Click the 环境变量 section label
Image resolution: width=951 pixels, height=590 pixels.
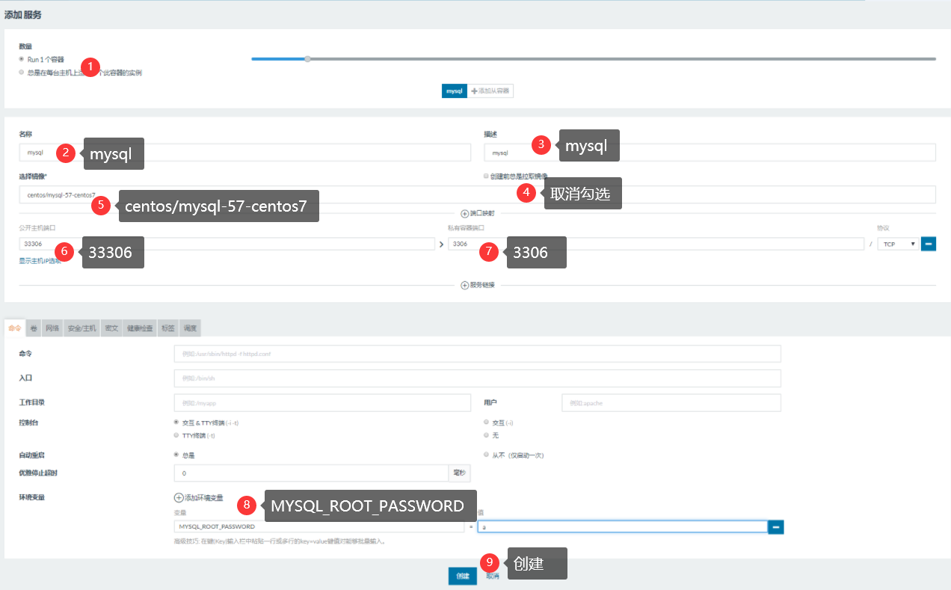click(x=31, y=497)
